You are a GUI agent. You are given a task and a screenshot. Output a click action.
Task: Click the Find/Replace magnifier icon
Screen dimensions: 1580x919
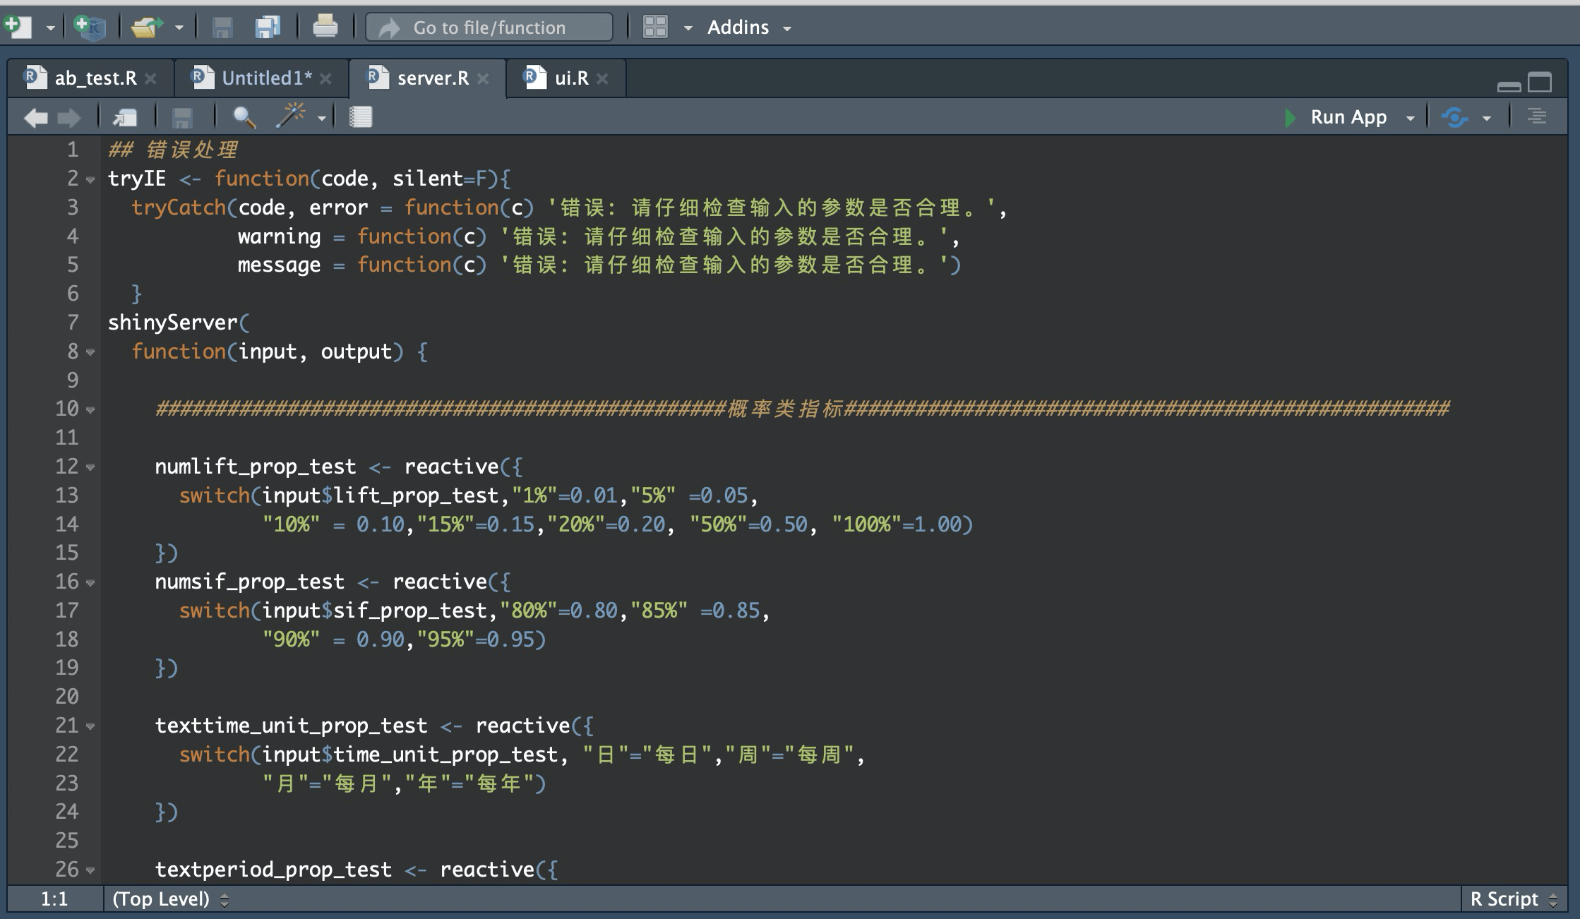point(244,117)
